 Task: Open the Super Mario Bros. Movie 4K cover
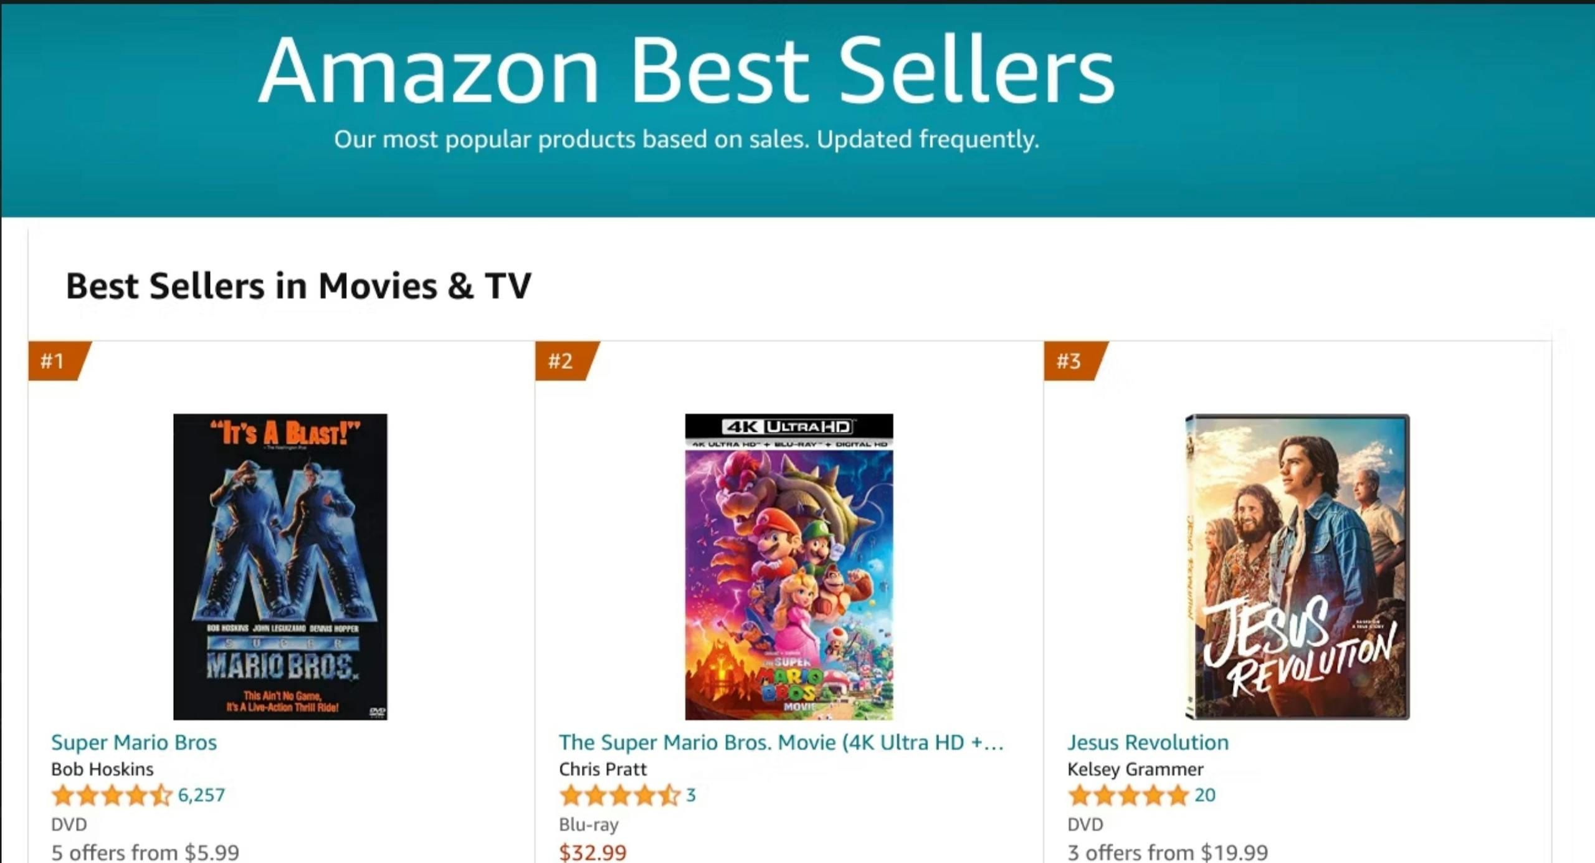click(789, 566)
